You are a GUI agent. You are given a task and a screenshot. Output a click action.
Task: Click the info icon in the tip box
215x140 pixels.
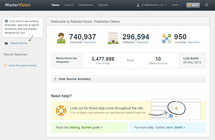[6, 21]
